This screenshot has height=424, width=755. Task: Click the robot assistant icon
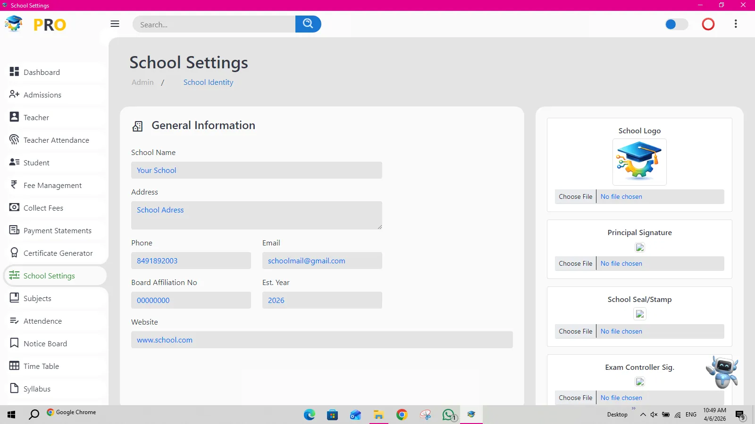pyautogui.click(x=722, y=372)
